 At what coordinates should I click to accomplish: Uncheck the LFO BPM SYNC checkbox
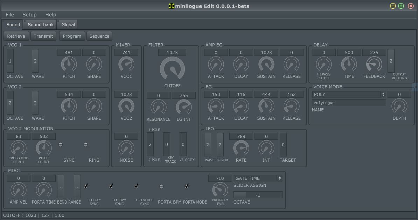coord(111,186)
